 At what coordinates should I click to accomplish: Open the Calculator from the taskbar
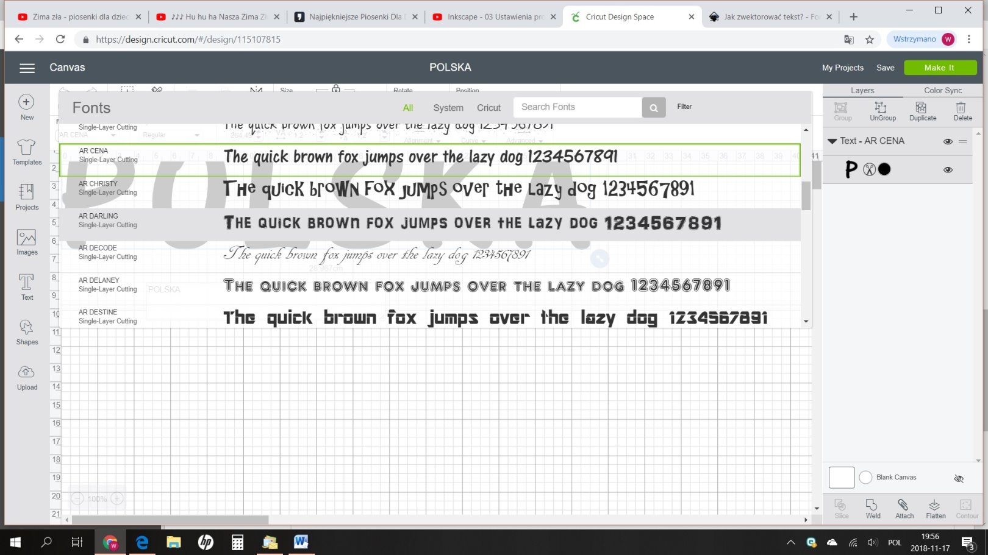(237, 542)
